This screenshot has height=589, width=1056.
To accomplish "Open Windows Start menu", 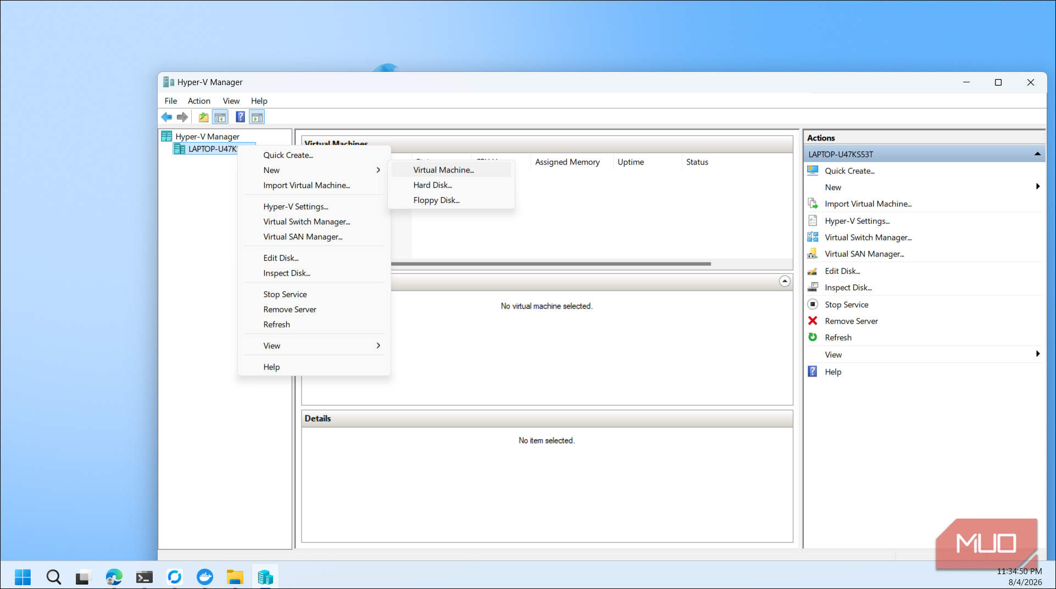I will click(23, 577).
